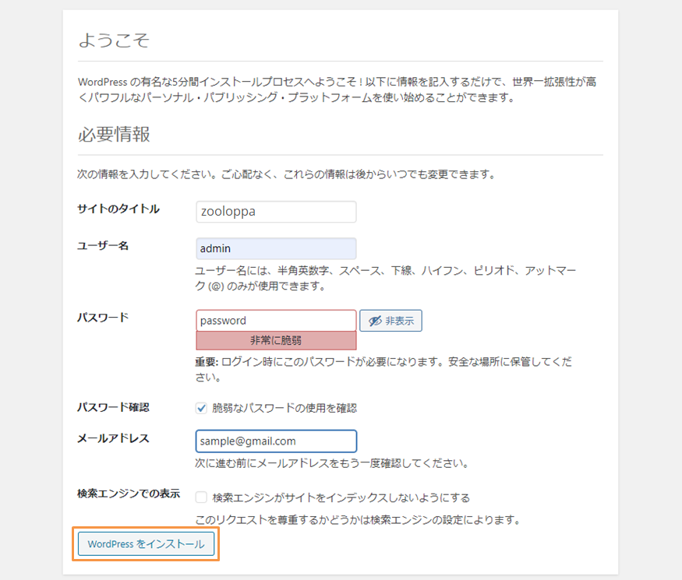The width and height of the screenshot is (682, 580).
Task: Enable the discourage search engine indexing checkbox
Action: point(201,497)
